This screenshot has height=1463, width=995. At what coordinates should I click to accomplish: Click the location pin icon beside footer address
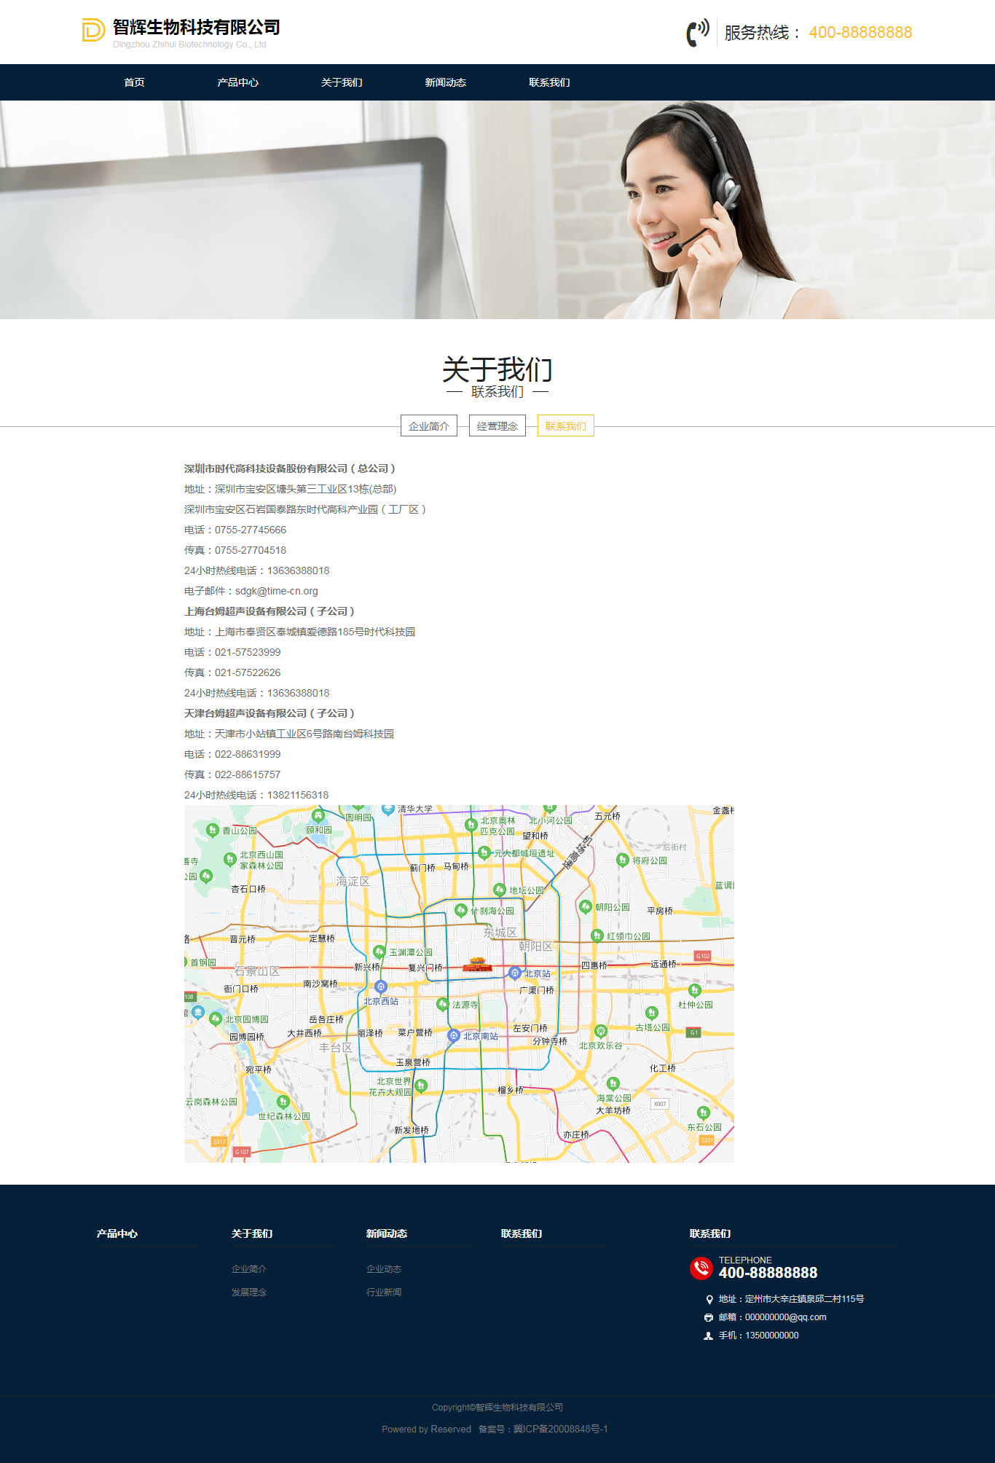709,1300
